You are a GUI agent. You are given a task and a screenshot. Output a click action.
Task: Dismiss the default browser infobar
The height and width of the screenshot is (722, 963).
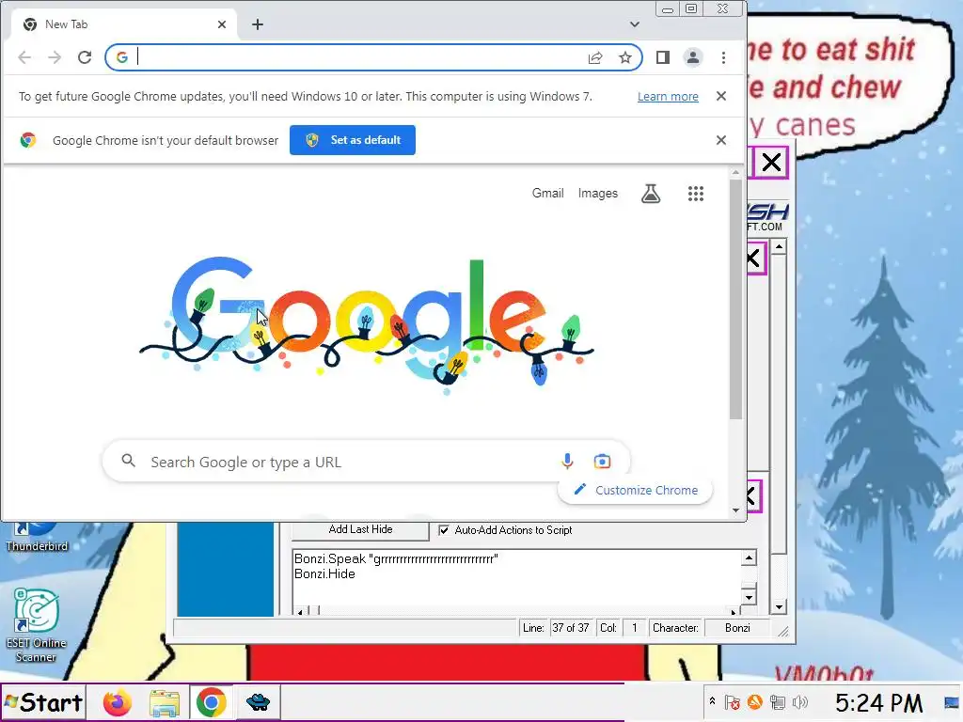tap(721, 140)
